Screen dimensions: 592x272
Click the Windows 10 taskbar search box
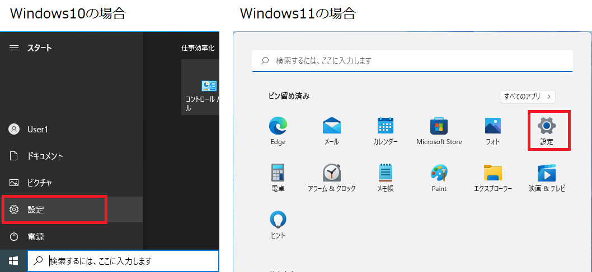coord(123,261)
